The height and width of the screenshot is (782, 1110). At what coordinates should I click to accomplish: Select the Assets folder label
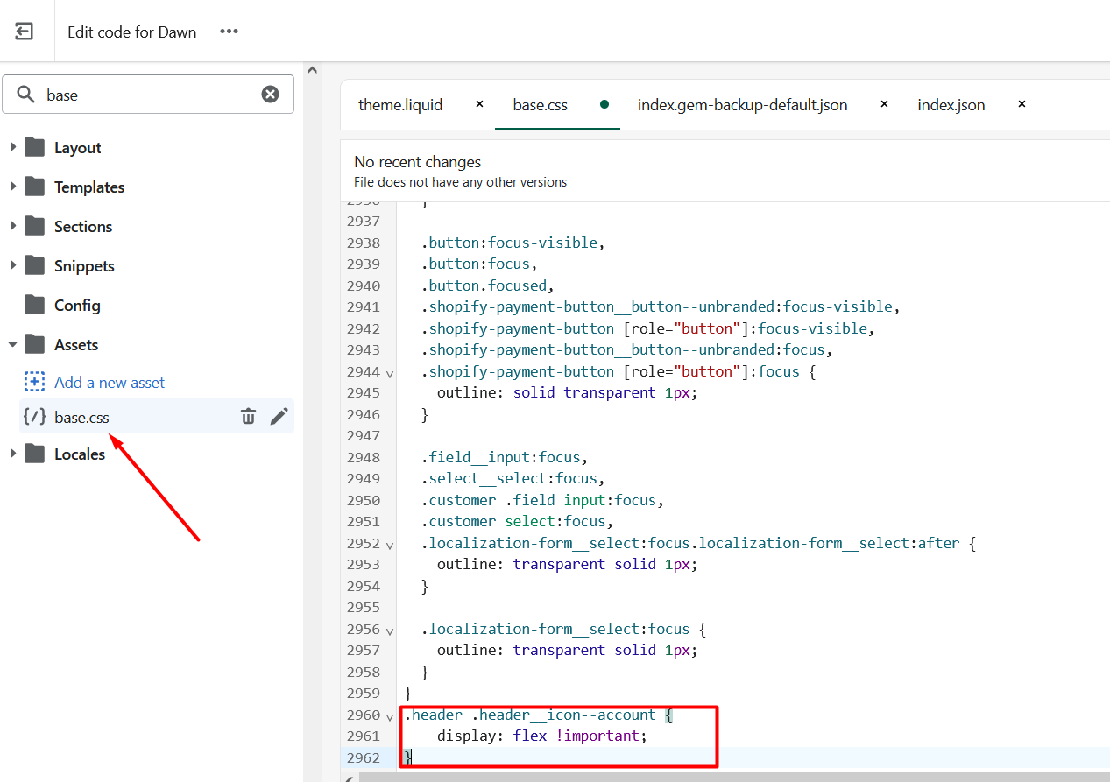[x=76, y=345]
